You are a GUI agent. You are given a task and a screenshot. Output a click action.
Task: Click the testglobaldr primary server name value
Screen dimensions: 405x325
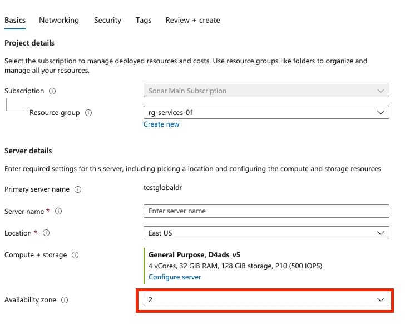pyautogui.click(x=162, y=188)
